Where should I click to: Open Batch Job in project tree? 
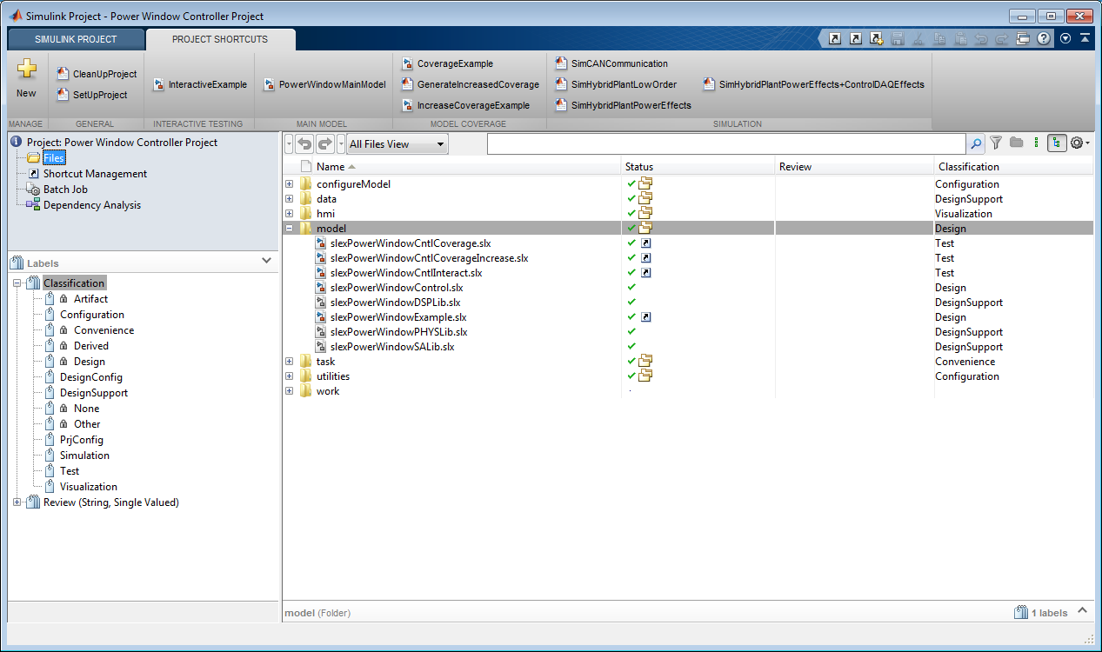pyautogui.click(x=65, y=190)
